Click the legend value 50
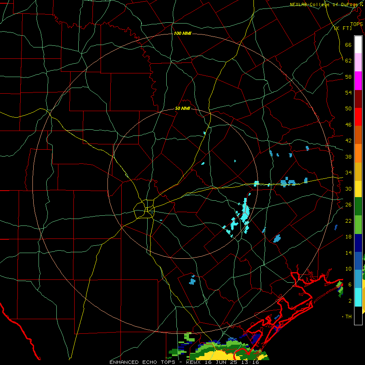The image size is (365, 365). tap(348, 109)
